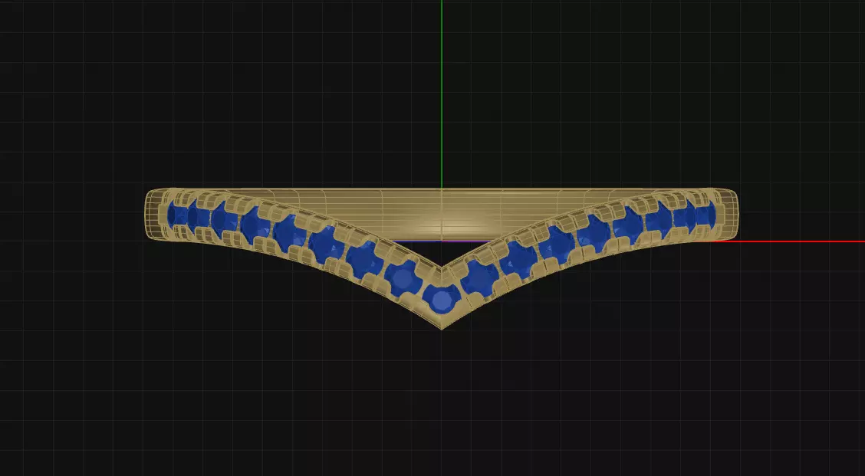Select the center blue gem at V tip
This screenshot has height=476, width=865.
[x=442, y=300]
